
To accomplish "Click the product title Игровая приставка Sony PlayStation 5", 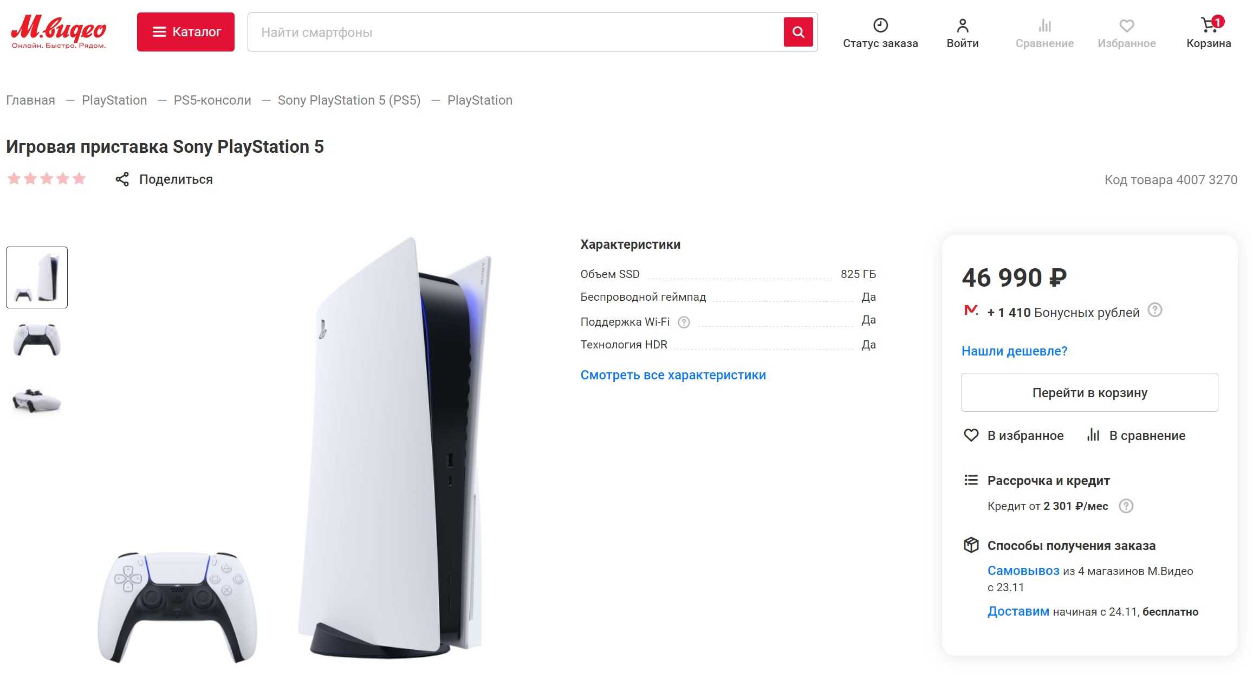I will (x=165, y=147).
